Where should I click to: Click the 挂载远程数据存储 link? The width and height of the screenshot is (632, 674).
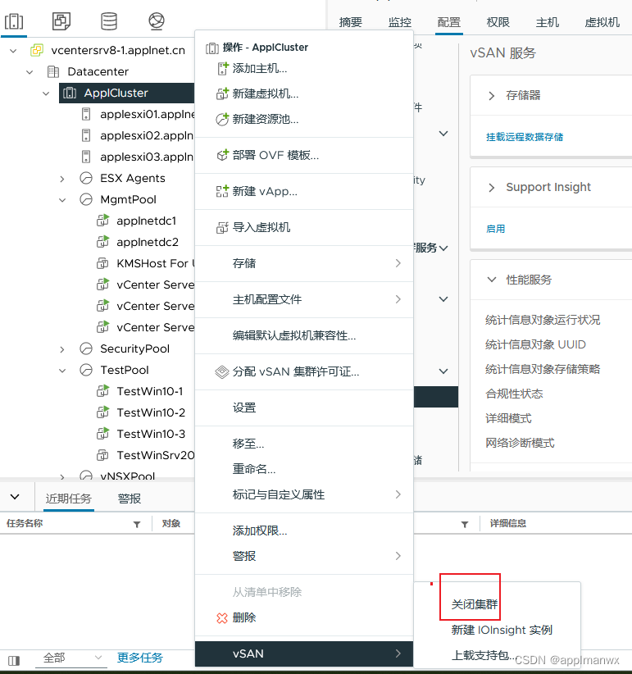525,137
